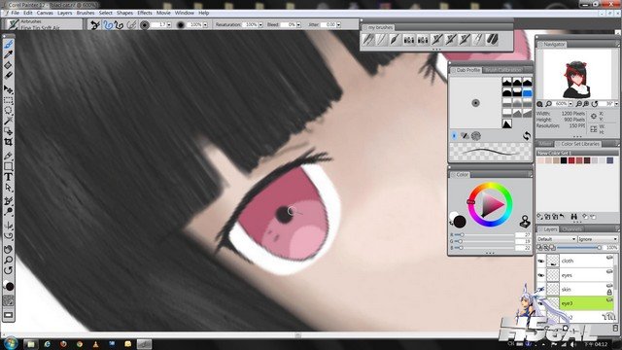Select the Dropper tool
The width and height of the screenshot is (622, 350).
click(9, 54)
